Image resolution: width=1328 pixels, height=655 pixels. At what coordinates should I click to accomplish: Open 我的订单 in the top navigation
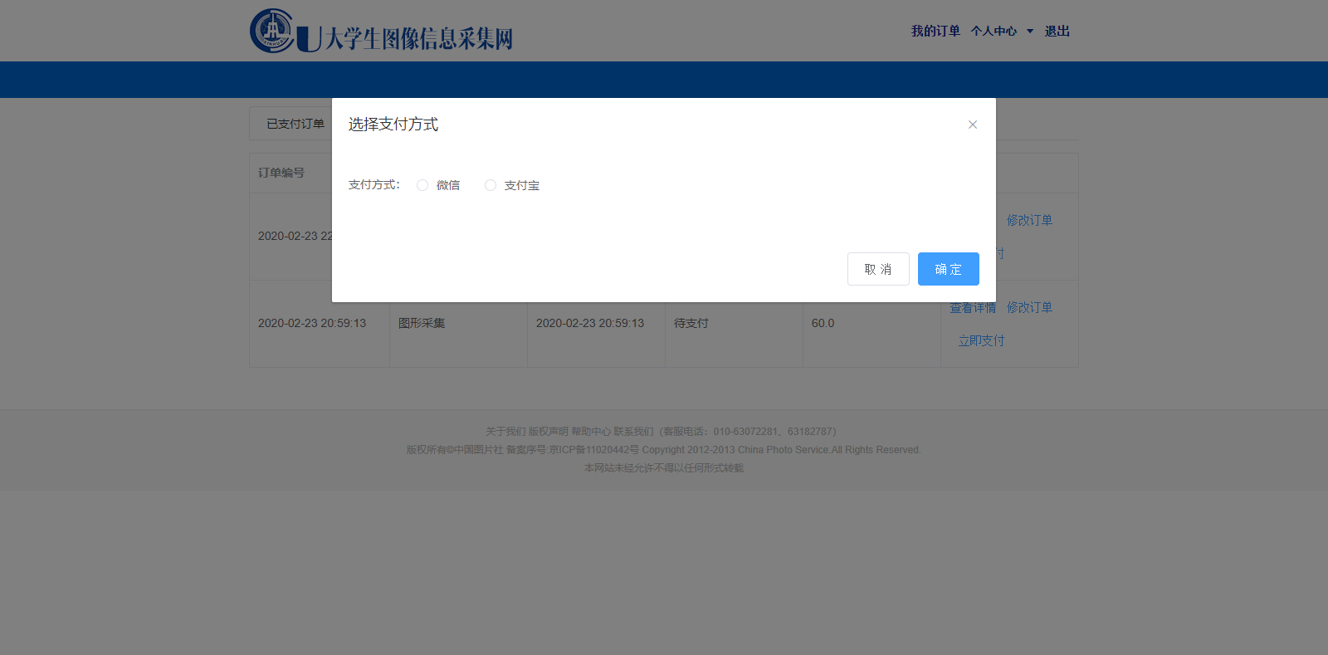click(x=935, y=32)
